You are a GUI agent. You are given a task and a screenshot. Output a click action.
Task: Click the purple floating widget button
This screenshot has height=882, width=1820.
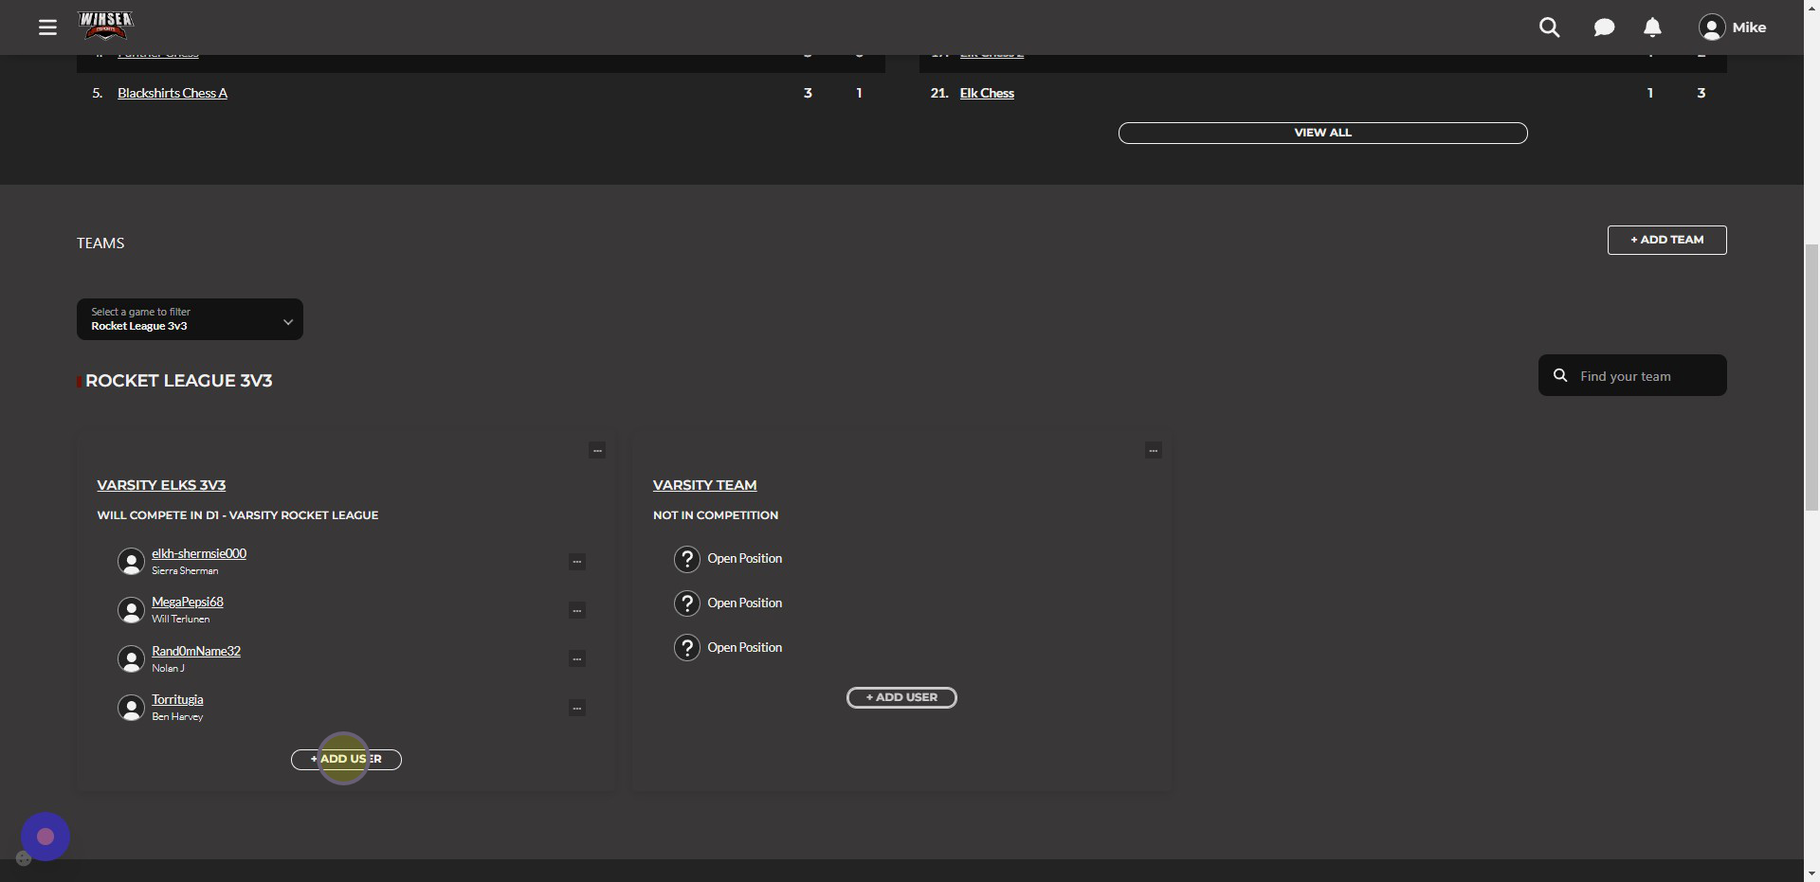pyautogui.click(x=45, y=837)
